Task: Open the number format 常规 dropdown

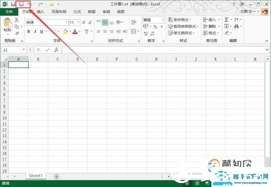Action: click(x=163, y=20)
